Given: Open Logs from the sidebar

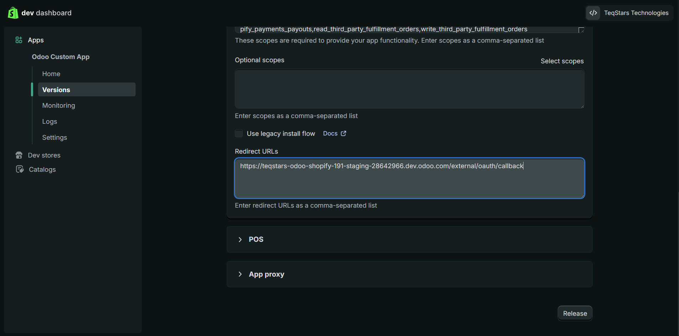Looking at the screenshot, I should (49, 121).
